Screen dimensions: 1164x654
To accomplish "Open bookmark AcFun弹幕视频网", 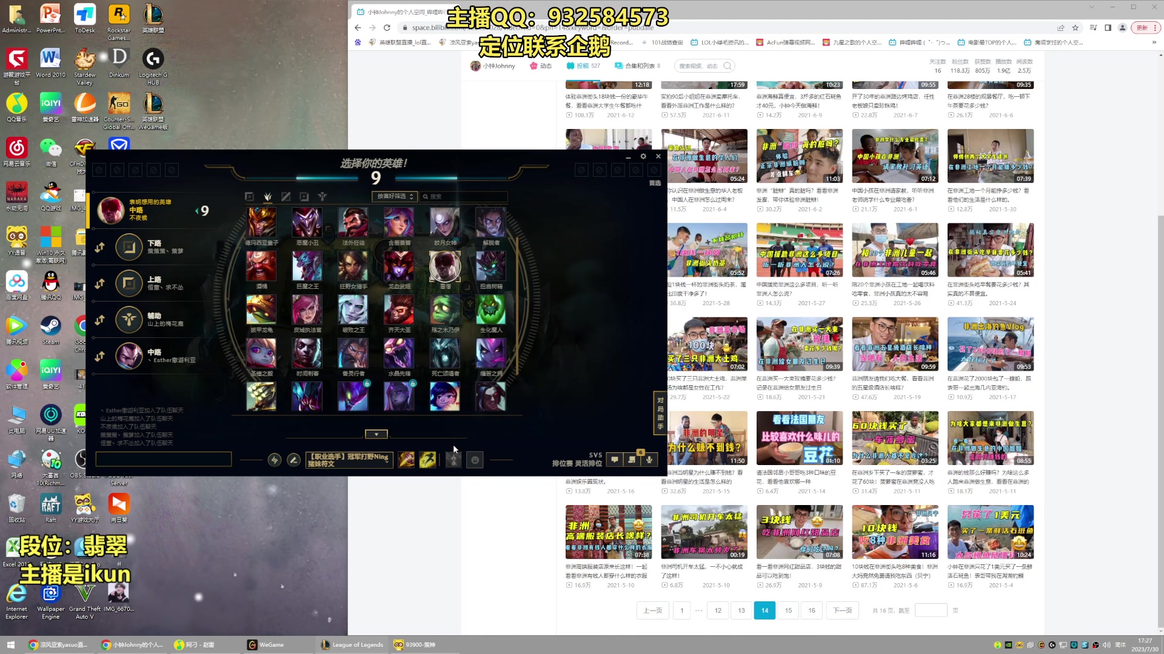I will coord(786,42).
